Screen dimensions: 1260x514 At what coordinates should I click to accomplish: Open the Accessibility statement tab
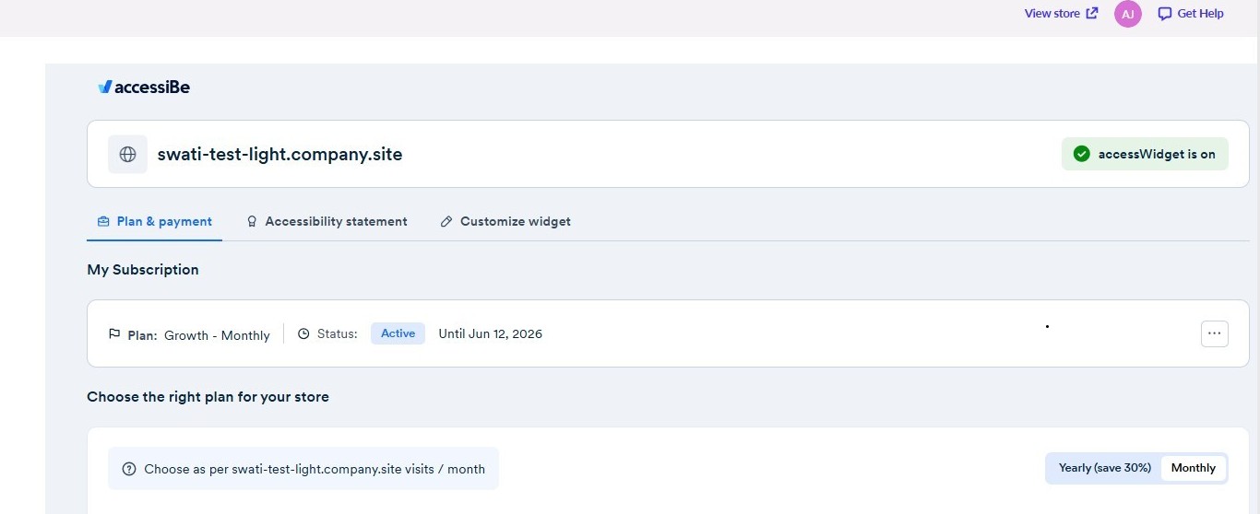(327, 222)
